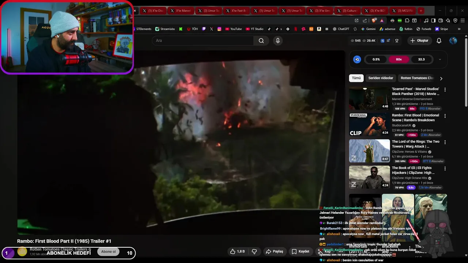This screenshot has width=468, height=263.
Task: Click the Paylaş share button
Action: 275,251
